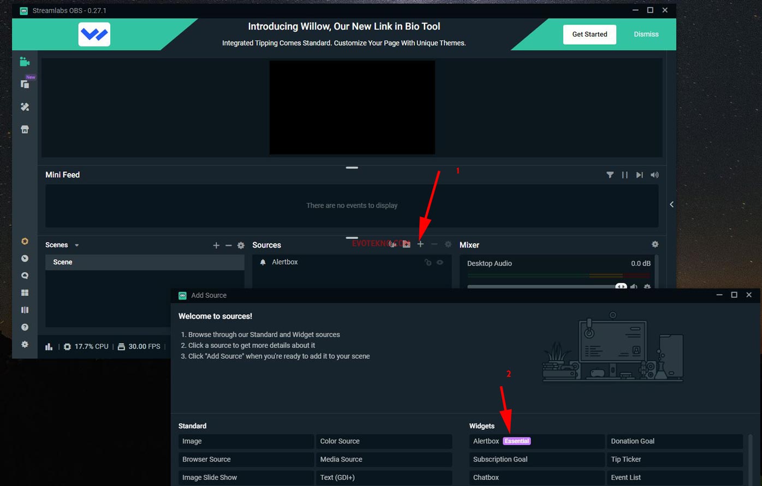Screen dimensions: 762x486
Task: Select the Event List widget
Action: 675,477
